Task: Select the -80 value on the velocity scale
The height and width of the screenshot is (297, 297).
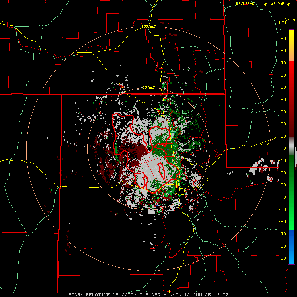Action: coord(282,246)
